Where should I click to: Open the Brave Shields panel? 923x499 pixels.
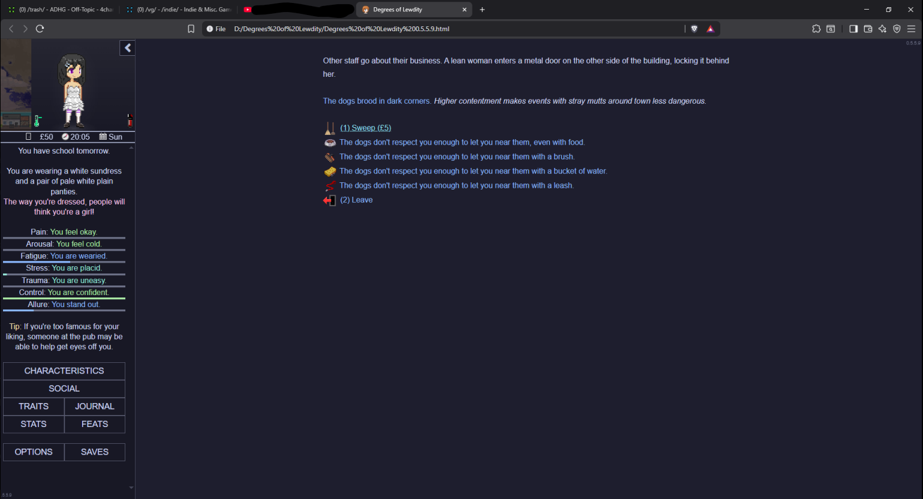tap(694, 29)
